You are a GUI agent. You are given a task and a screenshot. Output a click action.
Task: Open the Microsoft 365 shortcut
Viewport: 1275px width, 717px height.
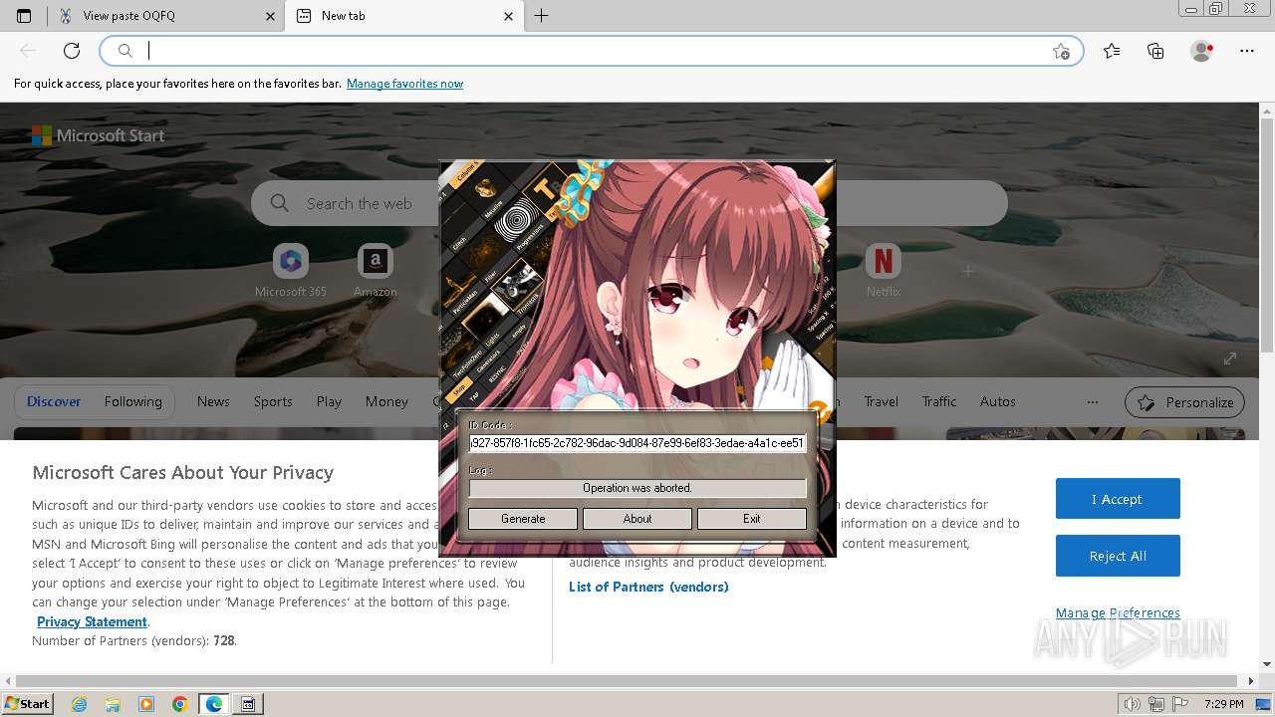point(291,271)
